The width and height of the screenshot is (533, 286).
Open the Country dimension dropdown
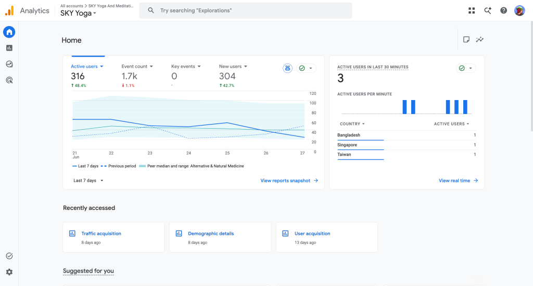(352, 124)
